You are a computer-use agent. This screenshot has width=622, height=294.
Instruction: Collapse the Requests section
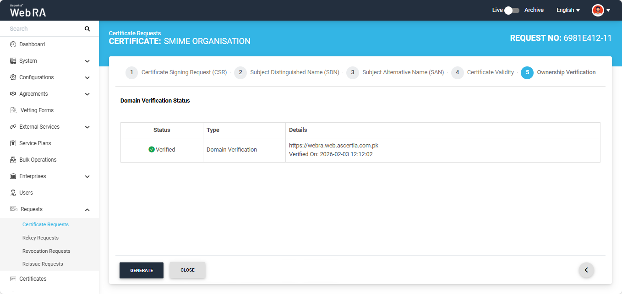[87, 210]
